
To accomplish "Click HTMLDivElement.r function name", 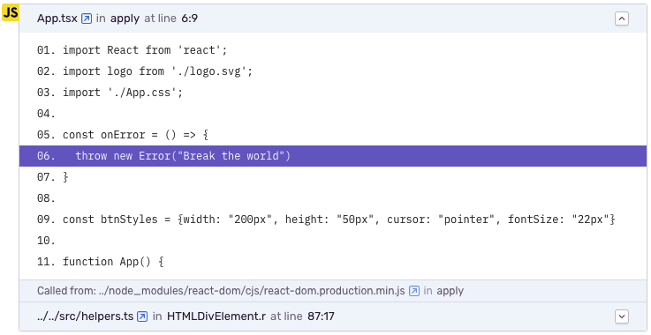I will [x=216, y=316].
